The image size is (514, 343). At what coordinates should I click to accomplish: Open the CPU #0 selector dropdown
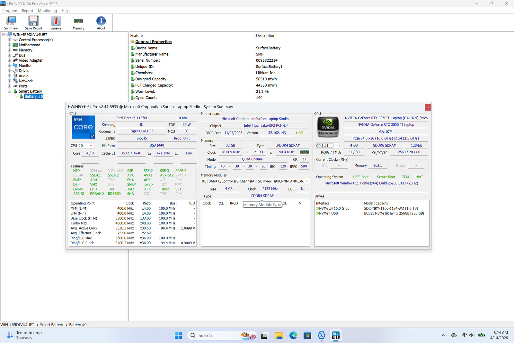[82, 146]
